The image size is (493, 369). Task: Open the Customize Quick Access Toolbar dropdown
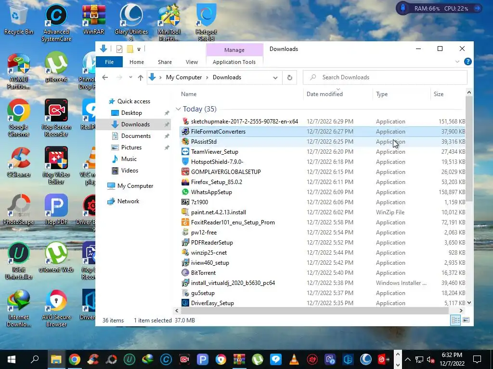pyautogui.click(x=139, y=49)
